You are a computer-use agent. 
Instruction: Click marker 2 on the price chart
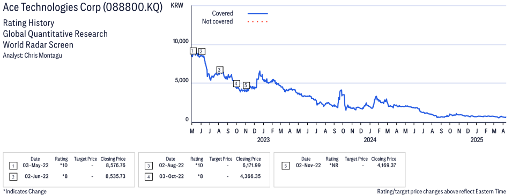(202, 51)
